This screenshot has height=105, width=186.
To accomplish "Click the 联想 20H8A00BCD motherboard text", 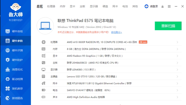I will coord(92,63).
